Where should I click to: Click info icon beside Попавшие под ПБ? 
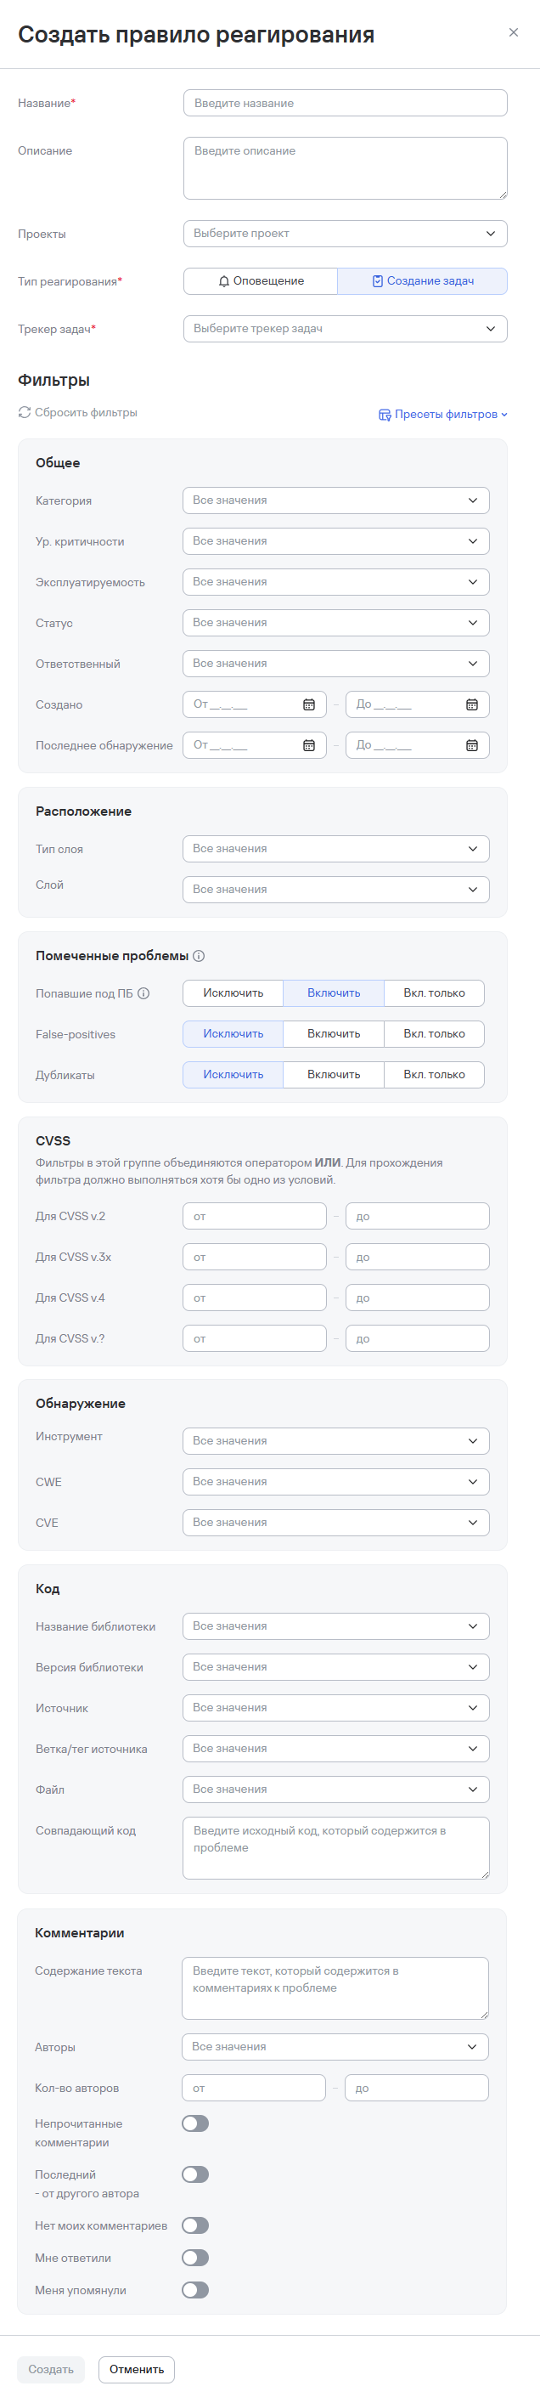143,992
